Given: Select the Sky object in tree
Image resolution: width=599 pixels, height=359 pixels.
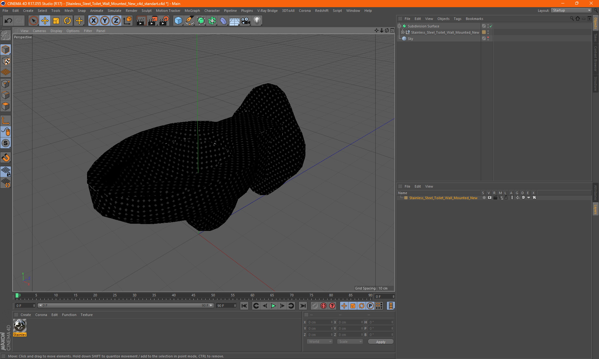Looking at the screenshot, I should 410,39.
